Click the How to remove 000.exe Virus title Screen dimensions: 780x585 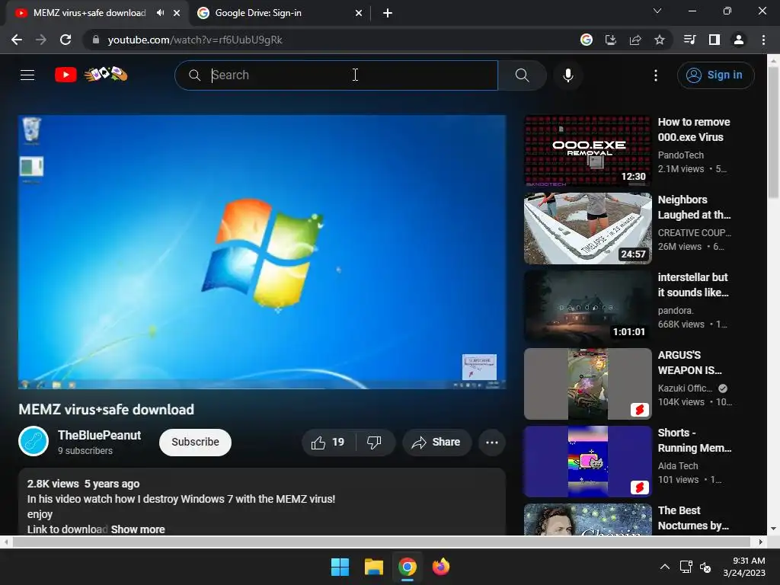pos(694,129)
